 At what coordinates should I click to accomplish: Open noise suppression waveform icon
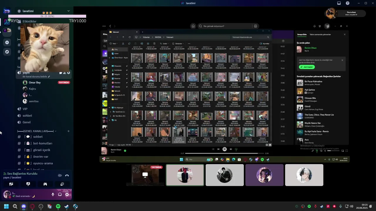coord(60,175)
